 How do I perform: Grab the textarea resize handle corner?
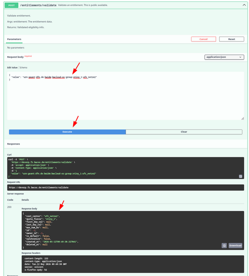243,118
